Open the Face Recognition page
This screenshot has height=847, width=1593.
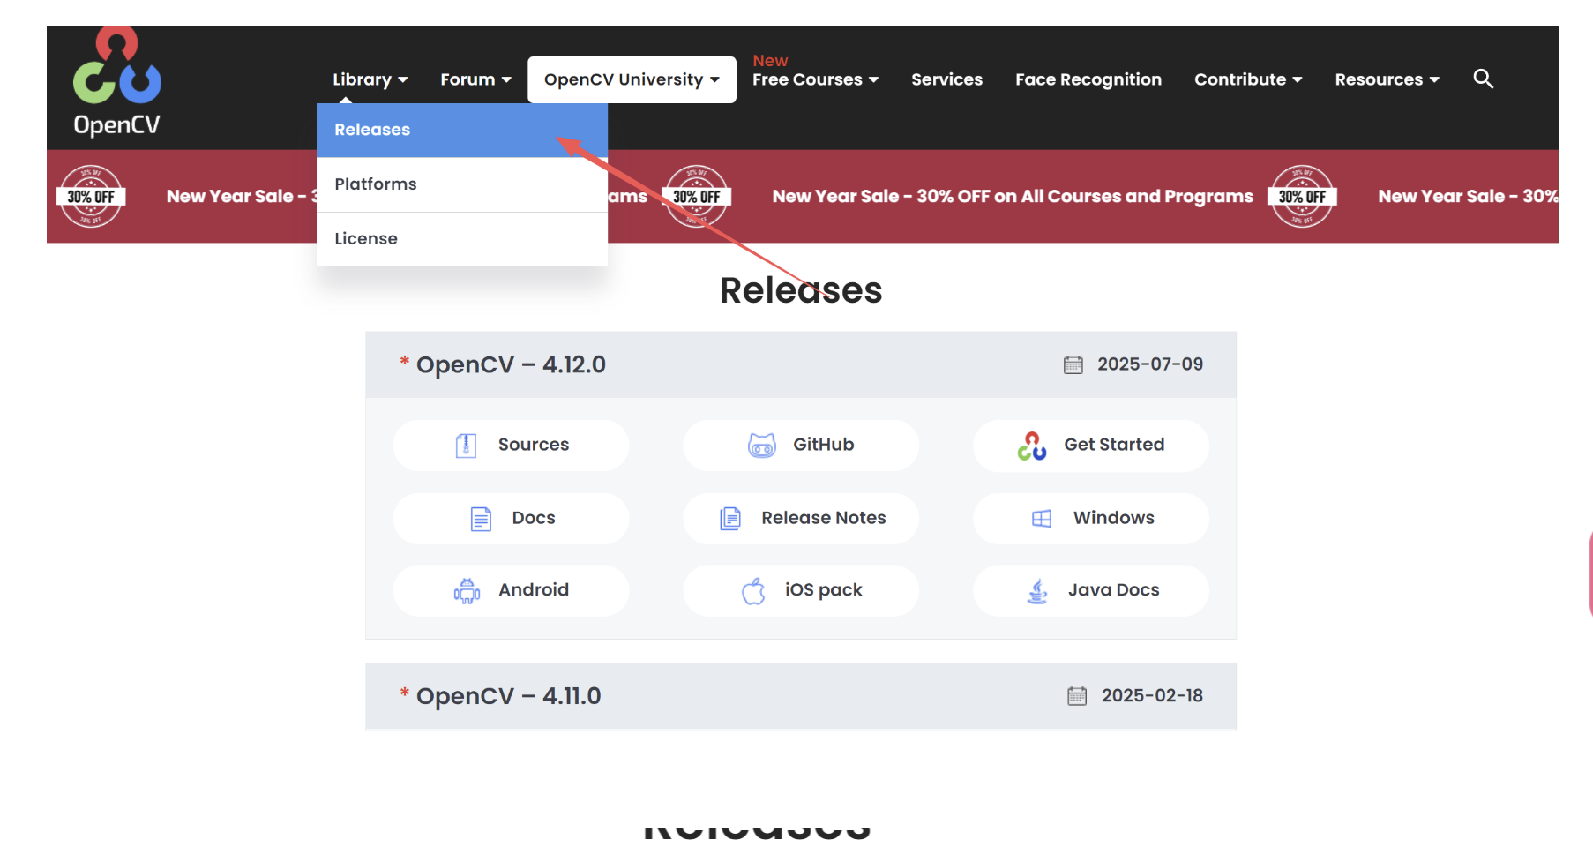[1088, 79]
